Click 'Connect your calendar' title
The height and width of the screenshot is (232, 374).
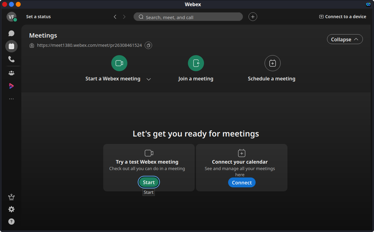pyautogui.click(x=240, y=162)
